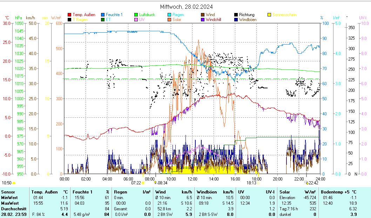Click the Bodentemp +5 column header
Screen dimensions: 371x218
click(x=336, y=192)
